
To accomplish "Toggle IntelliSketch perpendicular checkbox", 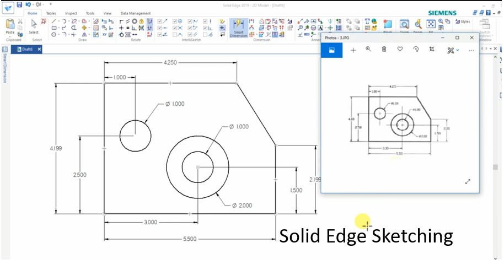I will (205, 28).
